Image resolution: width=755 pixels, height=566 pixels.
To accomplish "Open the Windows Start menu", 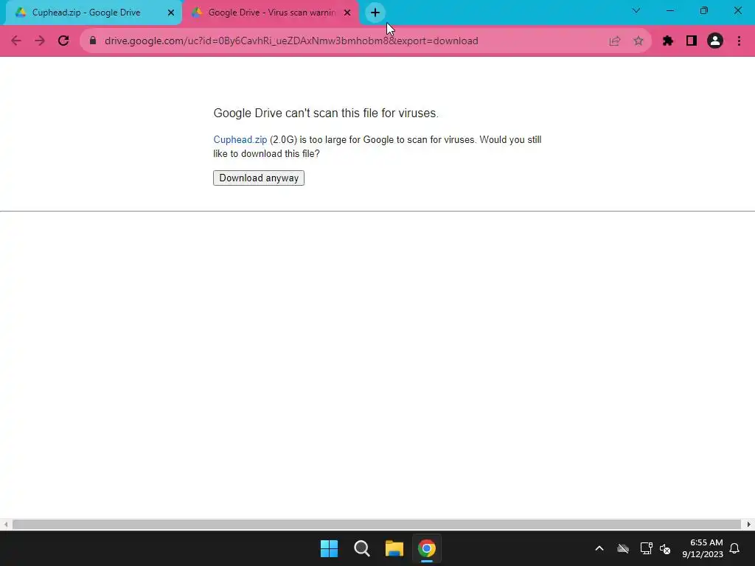I will [330, 548].
